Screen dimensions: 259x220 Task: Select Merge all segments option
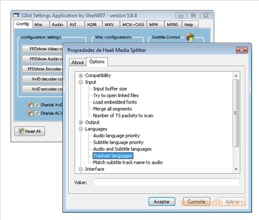113,109
